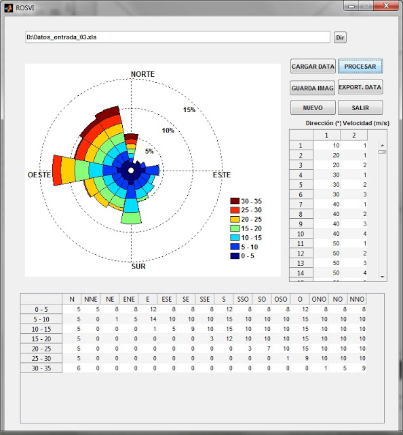This screenshot has width=403, height=435.
Task: Select the NNE column header in the results table
Action: (90, 299)
